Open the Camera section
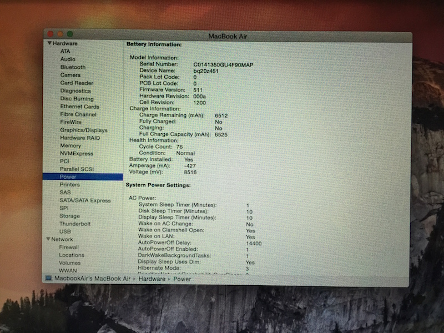 [70, 75]
